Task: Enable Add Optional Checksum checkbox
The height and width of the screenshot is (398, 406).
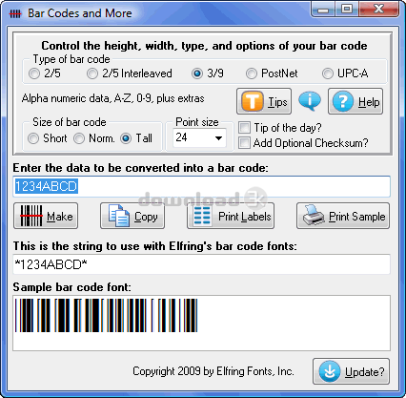Action: coord(244,142)
